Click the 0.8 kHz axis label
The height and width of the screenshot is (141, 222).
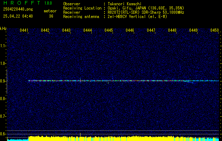[x=2, y=99]
